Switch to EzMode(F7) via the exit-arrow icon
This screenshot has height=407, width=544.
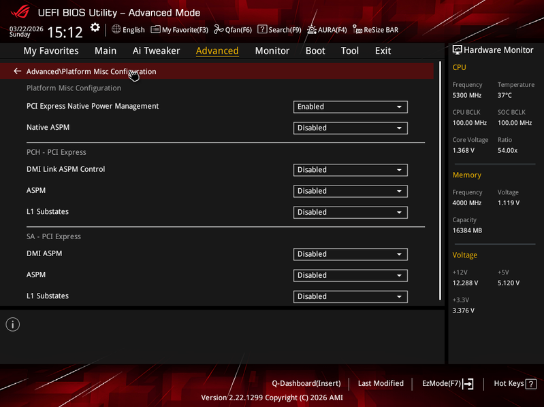pyautogui.click(x=468, y=383)
